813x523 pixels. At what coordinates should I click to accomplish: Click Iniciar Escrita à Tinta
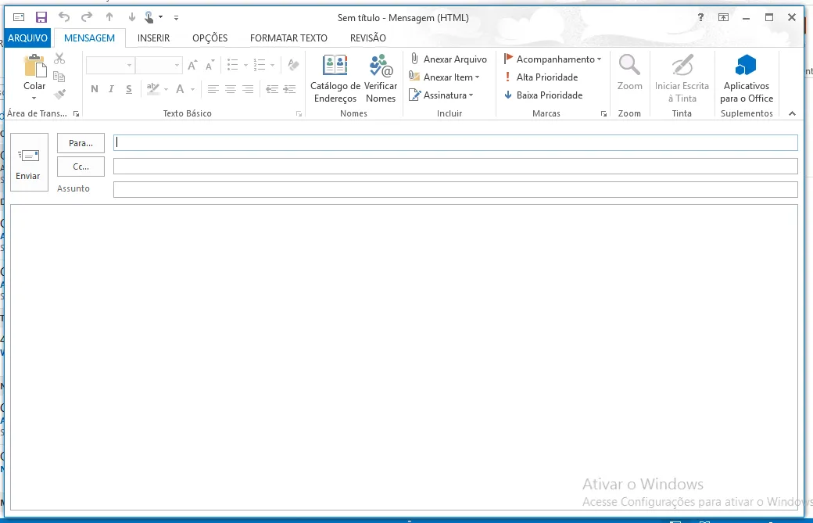tap(682, 78)
